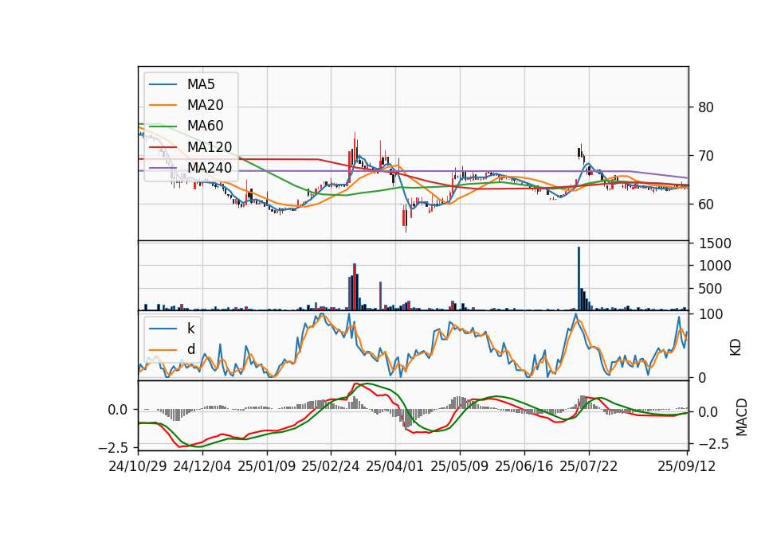The image size is (765, 549).
Task: Click the 25/02/24 date label
Action: [330, 466]
